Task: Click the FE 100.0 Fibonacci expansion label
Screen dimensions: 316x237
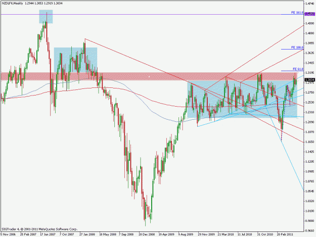Action: (297, 48)
